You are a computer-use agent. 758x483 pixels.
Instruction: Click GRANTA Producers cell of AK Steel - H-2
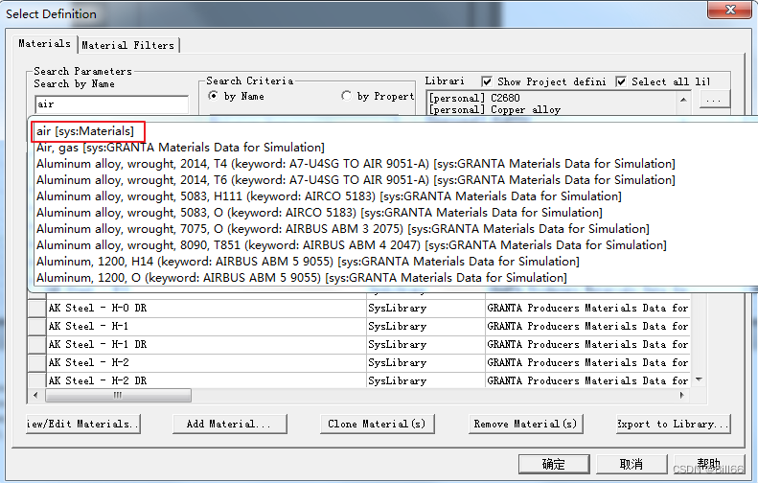pos(587,362)
